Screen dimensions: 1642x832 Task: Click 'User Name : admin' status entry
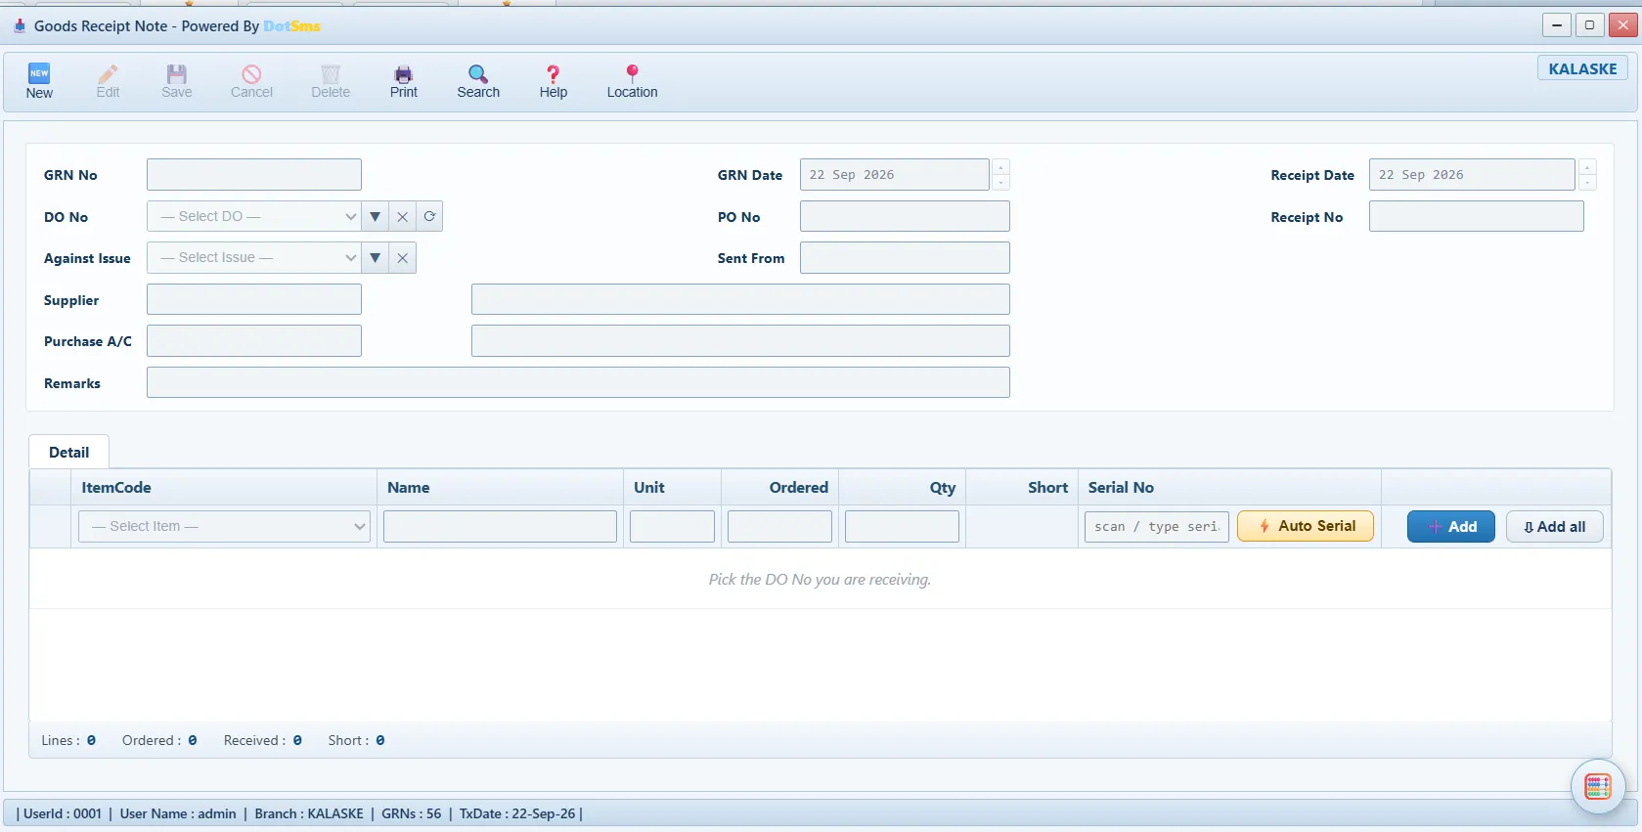click(178, 813)
